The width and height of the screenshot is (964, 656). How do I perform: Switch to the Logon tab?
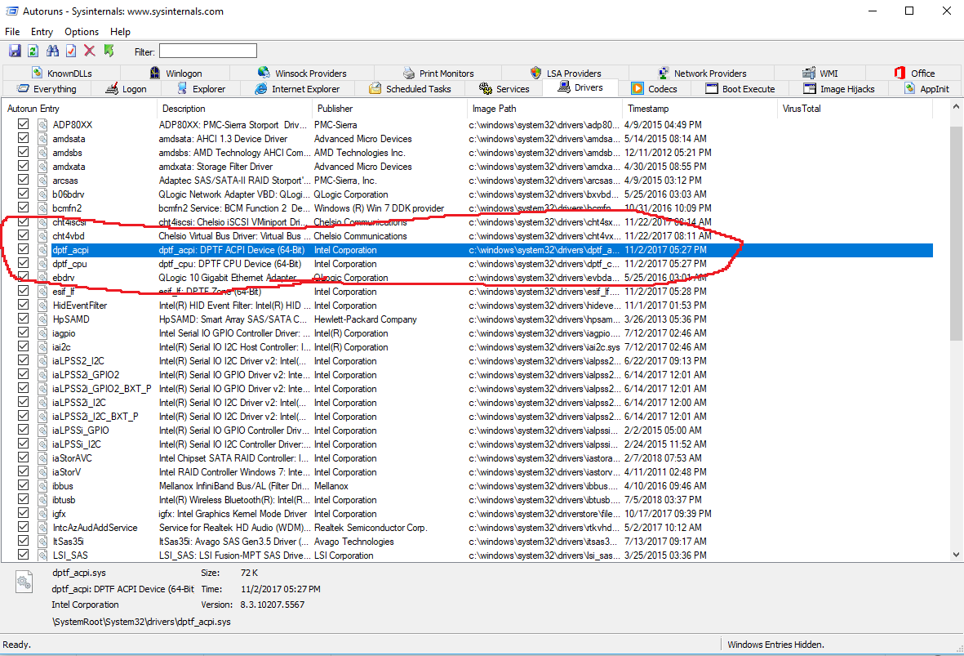tap(126, 88)
